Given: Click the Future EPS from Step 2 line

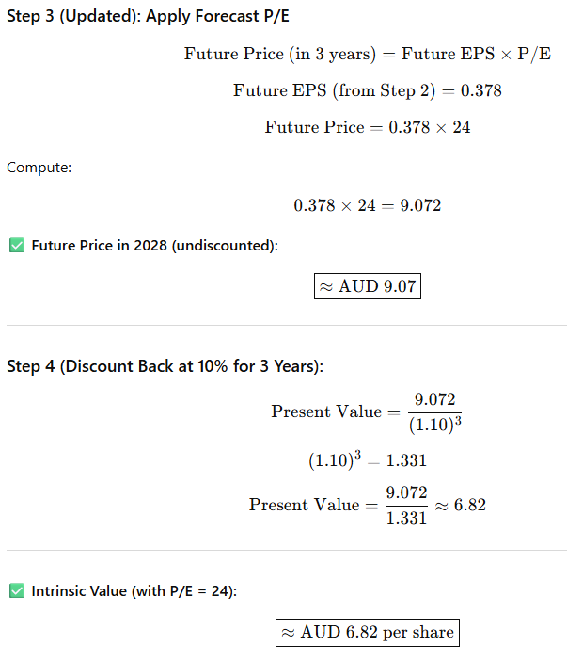Looking at the screenshot, I should coord(368,90).
